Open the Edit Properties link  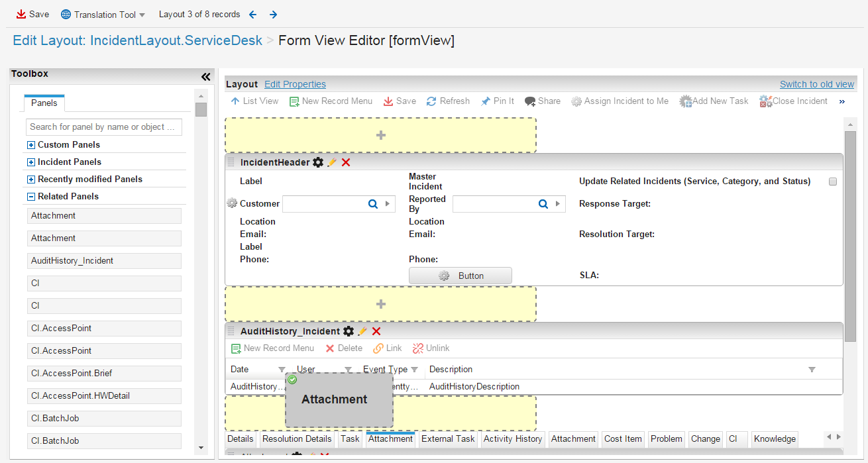coord(295,84)
